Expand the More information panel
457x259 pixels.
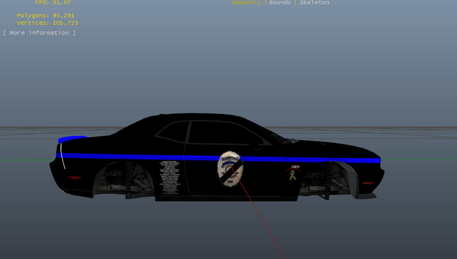tap(39, 33)
